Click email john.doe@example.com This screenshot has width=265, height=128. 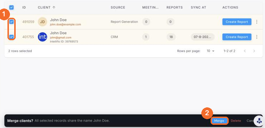[x=65, y=25]
